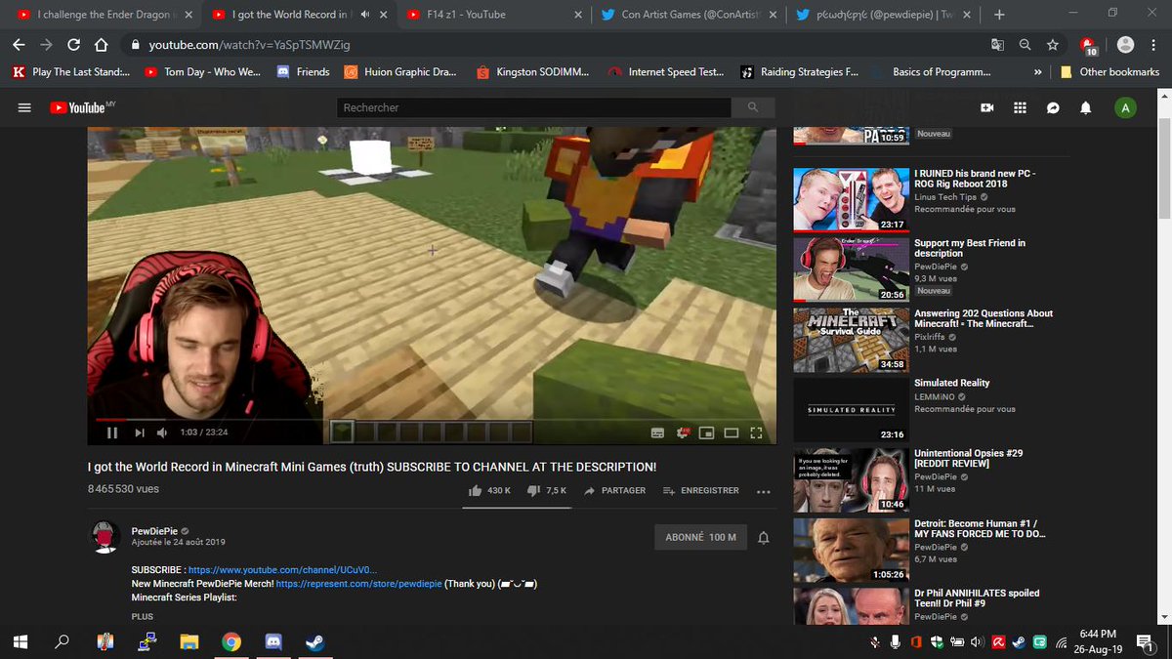The image size is (1172, 659).
Task: Mute audio on the 'I got the World Record' tab
Action: point(364,15)
